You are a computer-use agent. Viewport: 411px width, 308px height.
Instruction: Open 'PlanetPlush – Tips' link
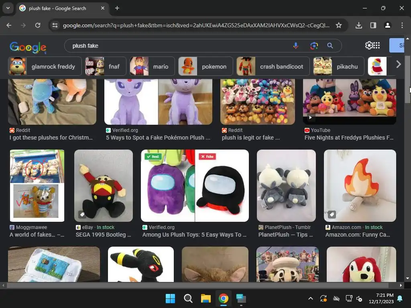[x=286, y=235]
